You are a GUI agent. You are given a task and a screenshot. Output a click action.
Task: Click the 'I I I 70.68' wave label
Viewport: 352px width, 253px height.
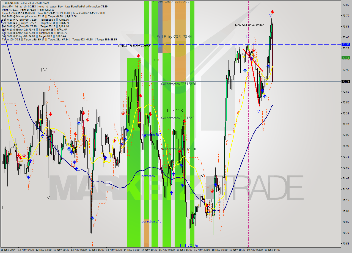tap(189, 245)
